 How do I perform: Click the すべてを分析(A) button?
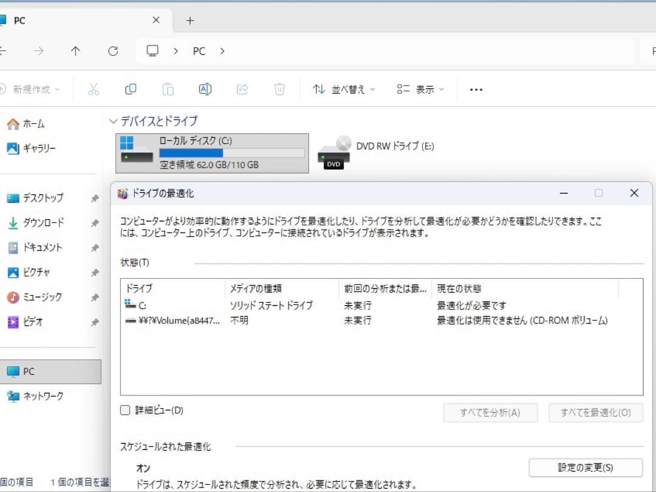[490, 412]
